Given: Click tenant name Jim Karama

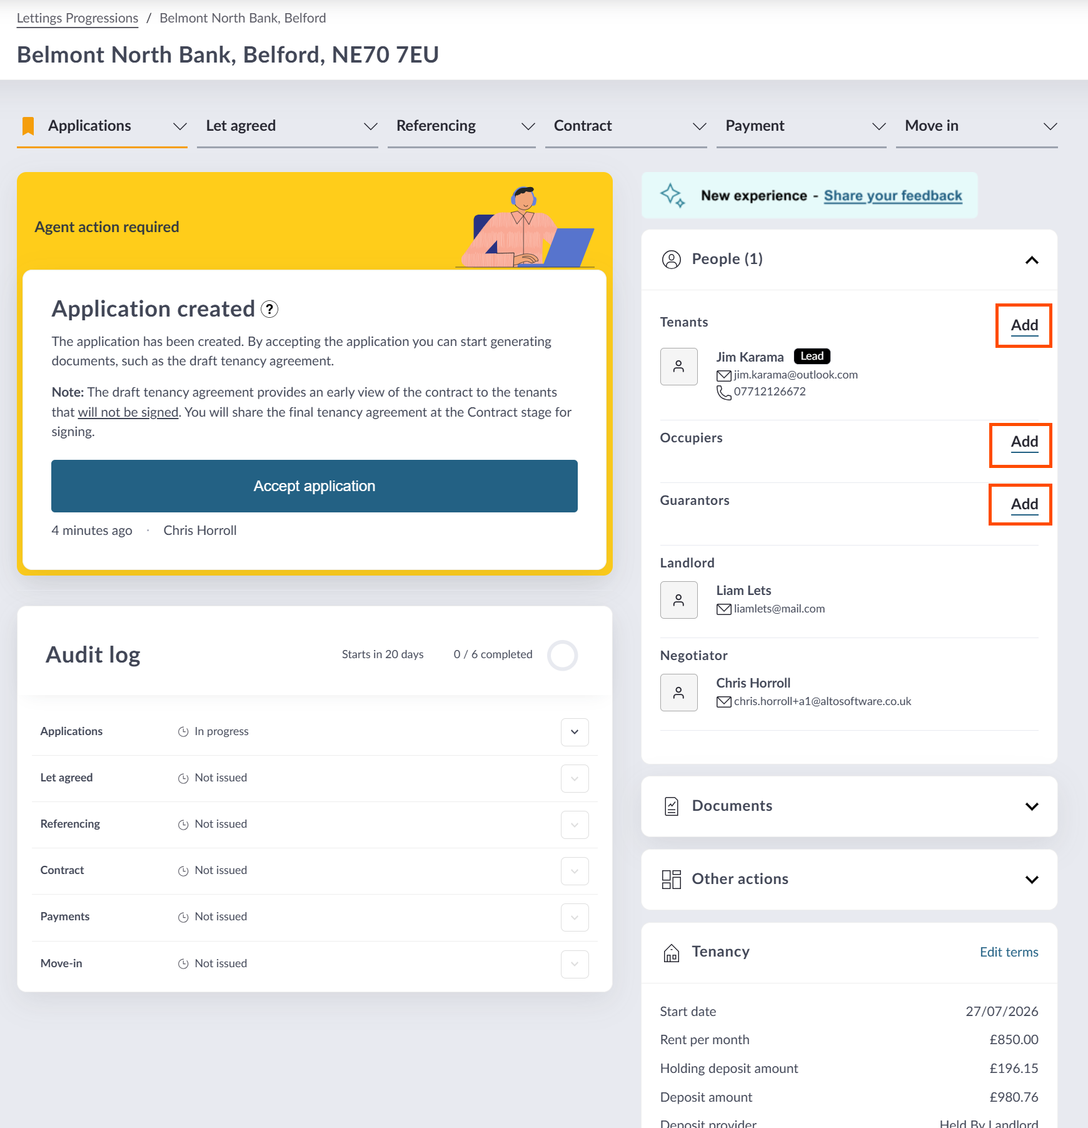Looking at the screenshot, I should point(750,357).
